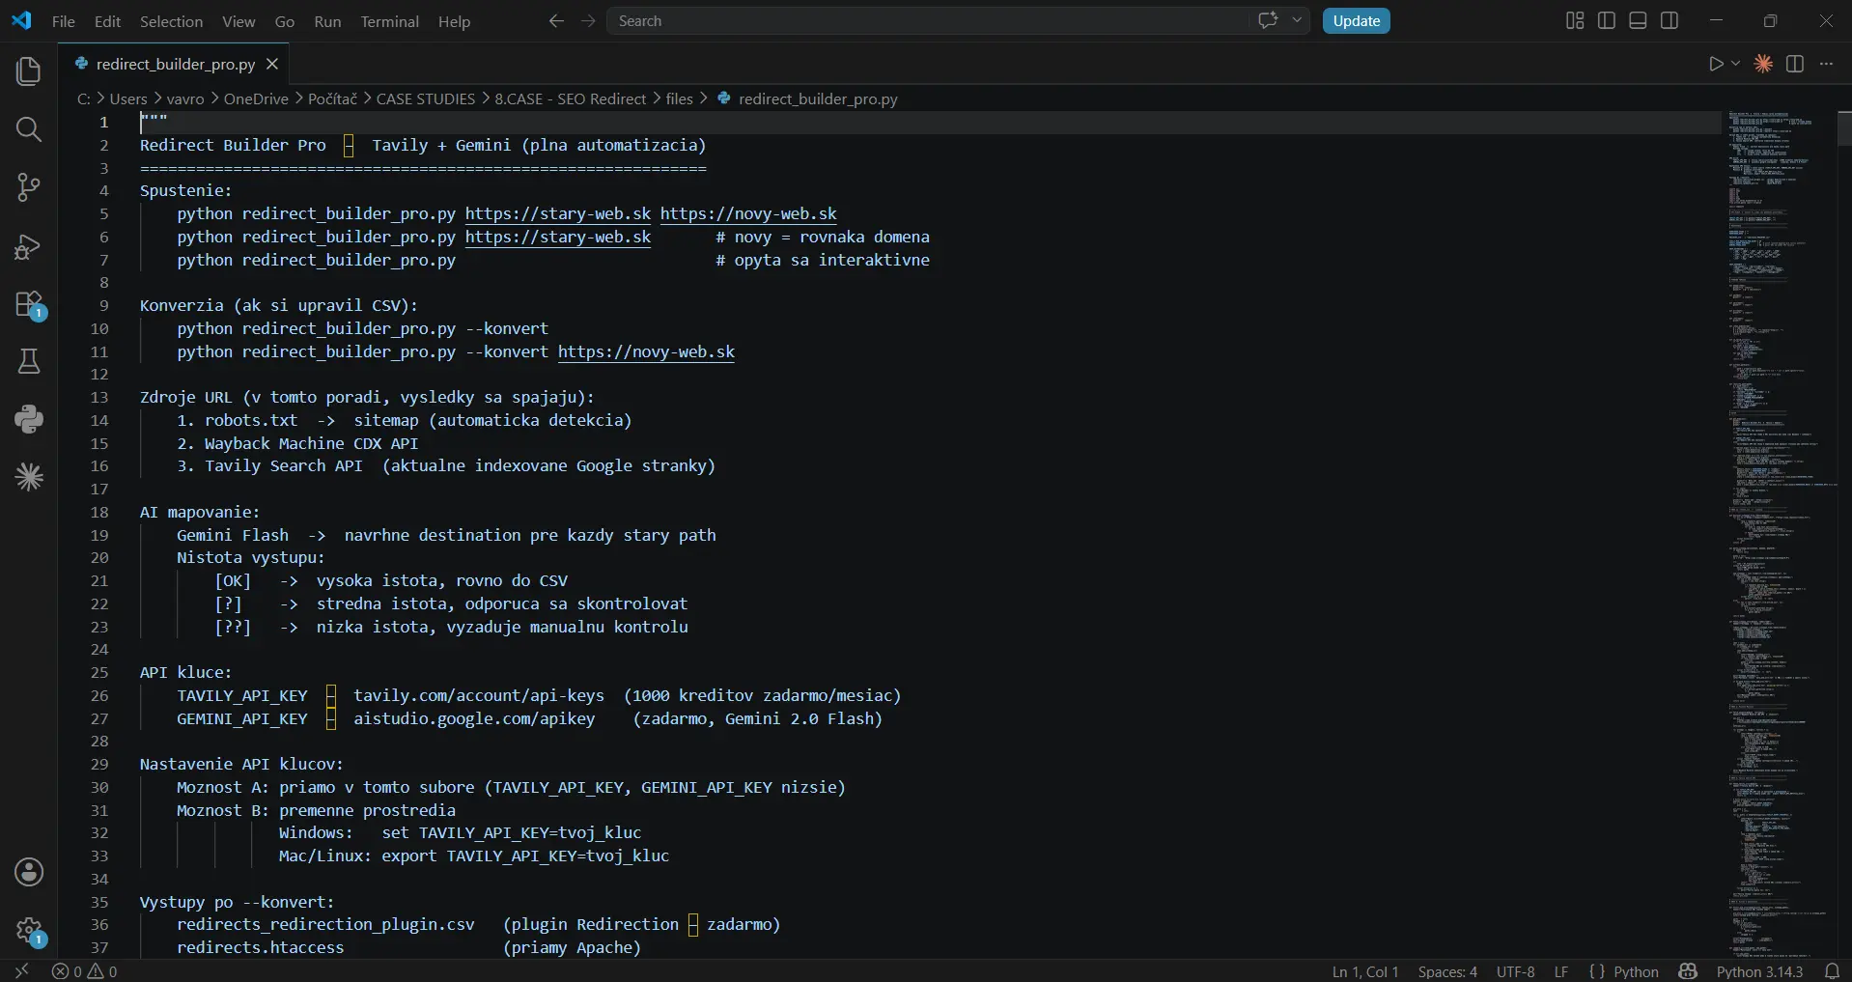This screenshot has height=982, width=1852.
Task: Open the Explorer view in activity bar
Action: point(29,70)
